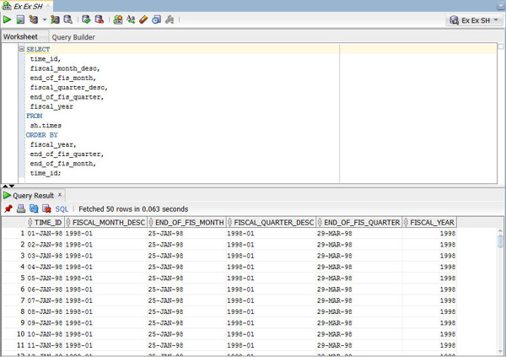506x357 pixels.
Task: Select the Worksheet tab
Action: click(x=21, y=37)
